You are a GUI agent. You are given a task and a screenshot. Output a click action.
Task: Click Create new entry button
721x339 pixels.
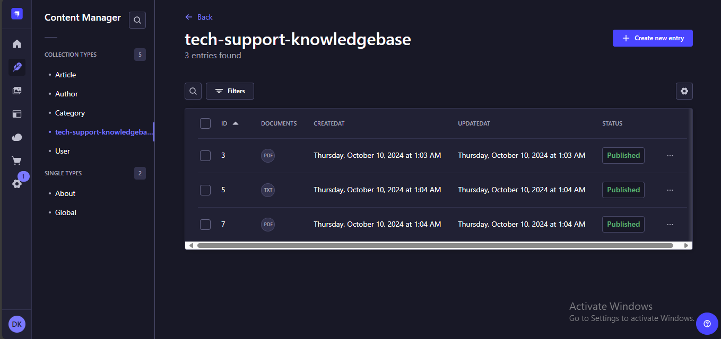[652, 38]
